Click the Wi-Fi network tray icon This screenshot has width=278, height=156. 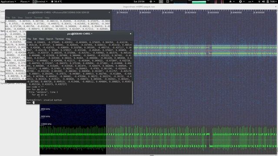point(259,2)
